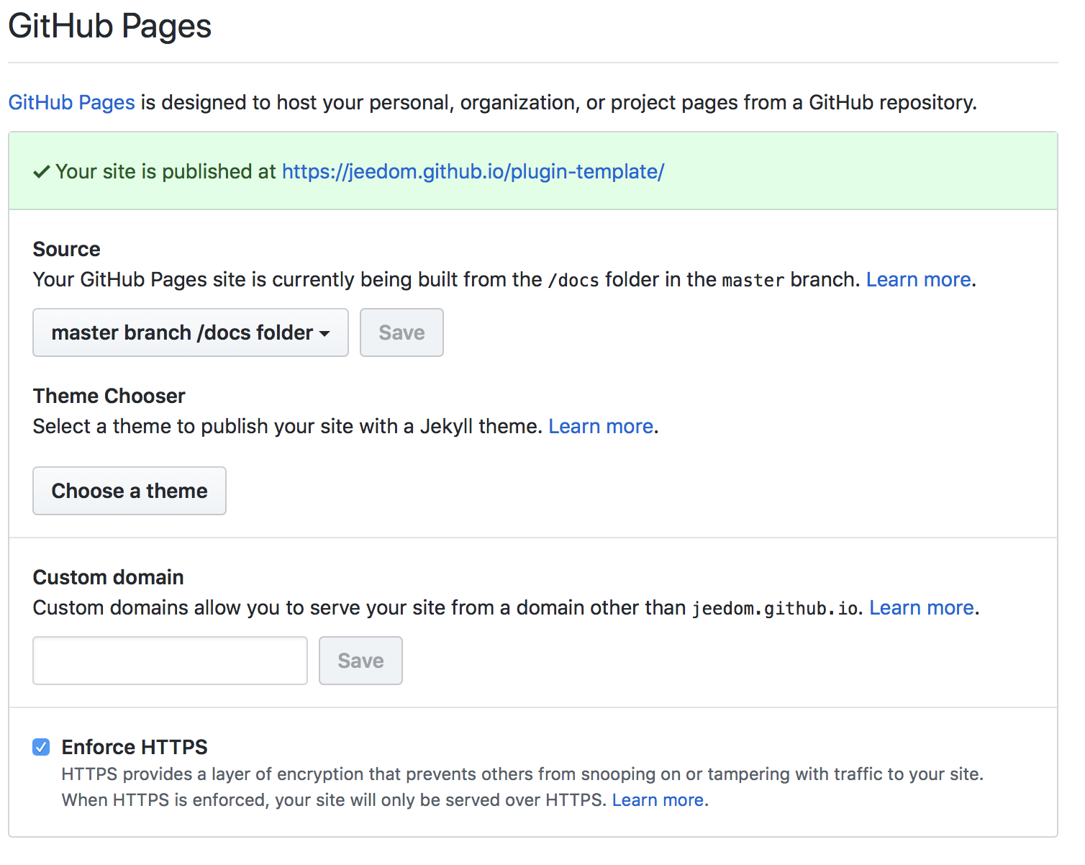The image size is (1085, 865).
Task: Click Save next to source dropdown
Action: click(401, 332)
